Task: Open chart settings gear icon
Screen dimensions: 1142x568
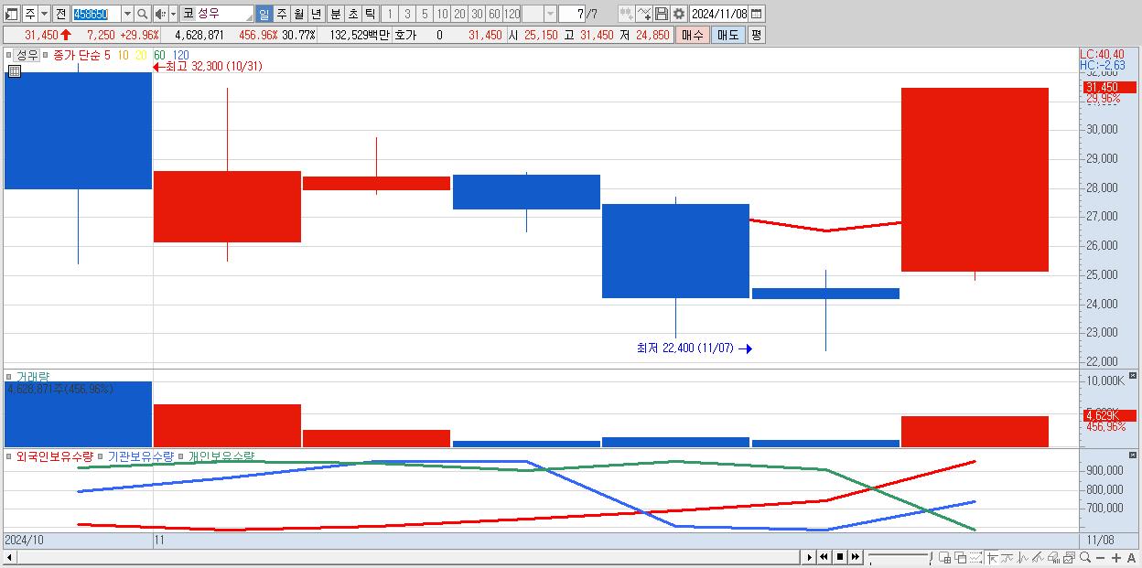Action: [x=679, y=14]
